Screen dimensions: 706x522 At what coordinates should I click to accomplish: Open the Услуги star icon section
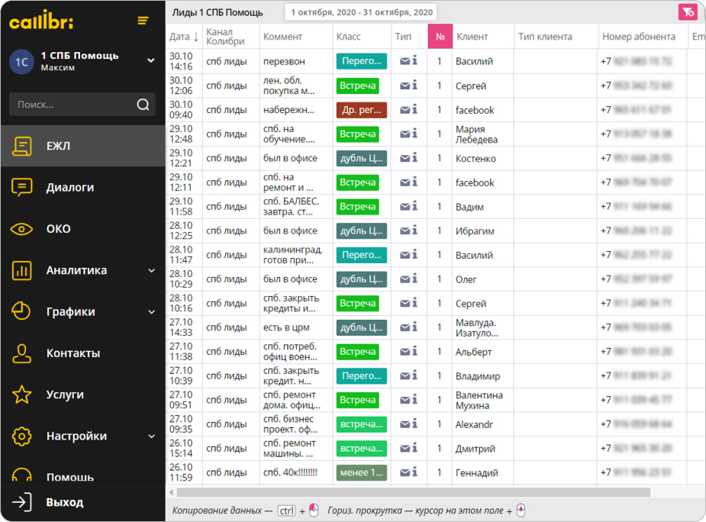click(22, 395)
